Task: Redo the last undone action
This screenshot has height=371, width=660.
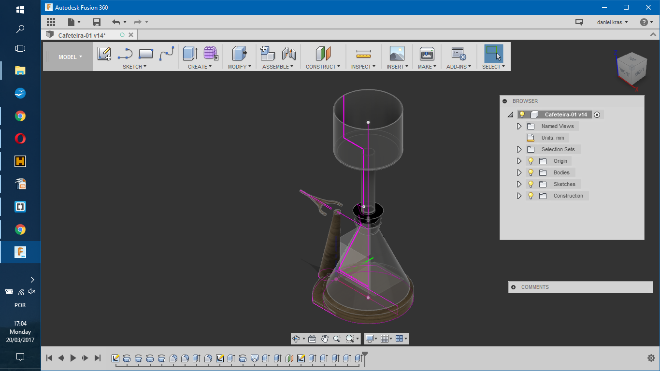Action: coord(138,22)
